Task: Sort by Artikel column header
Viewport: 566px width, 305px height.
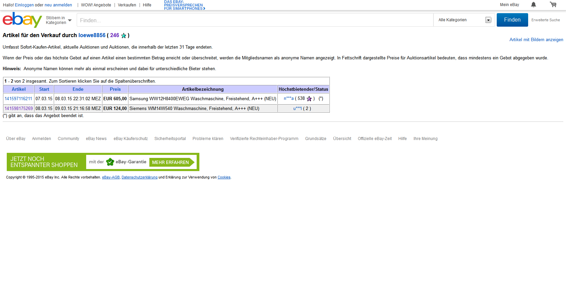Action: tap(19, 89)
